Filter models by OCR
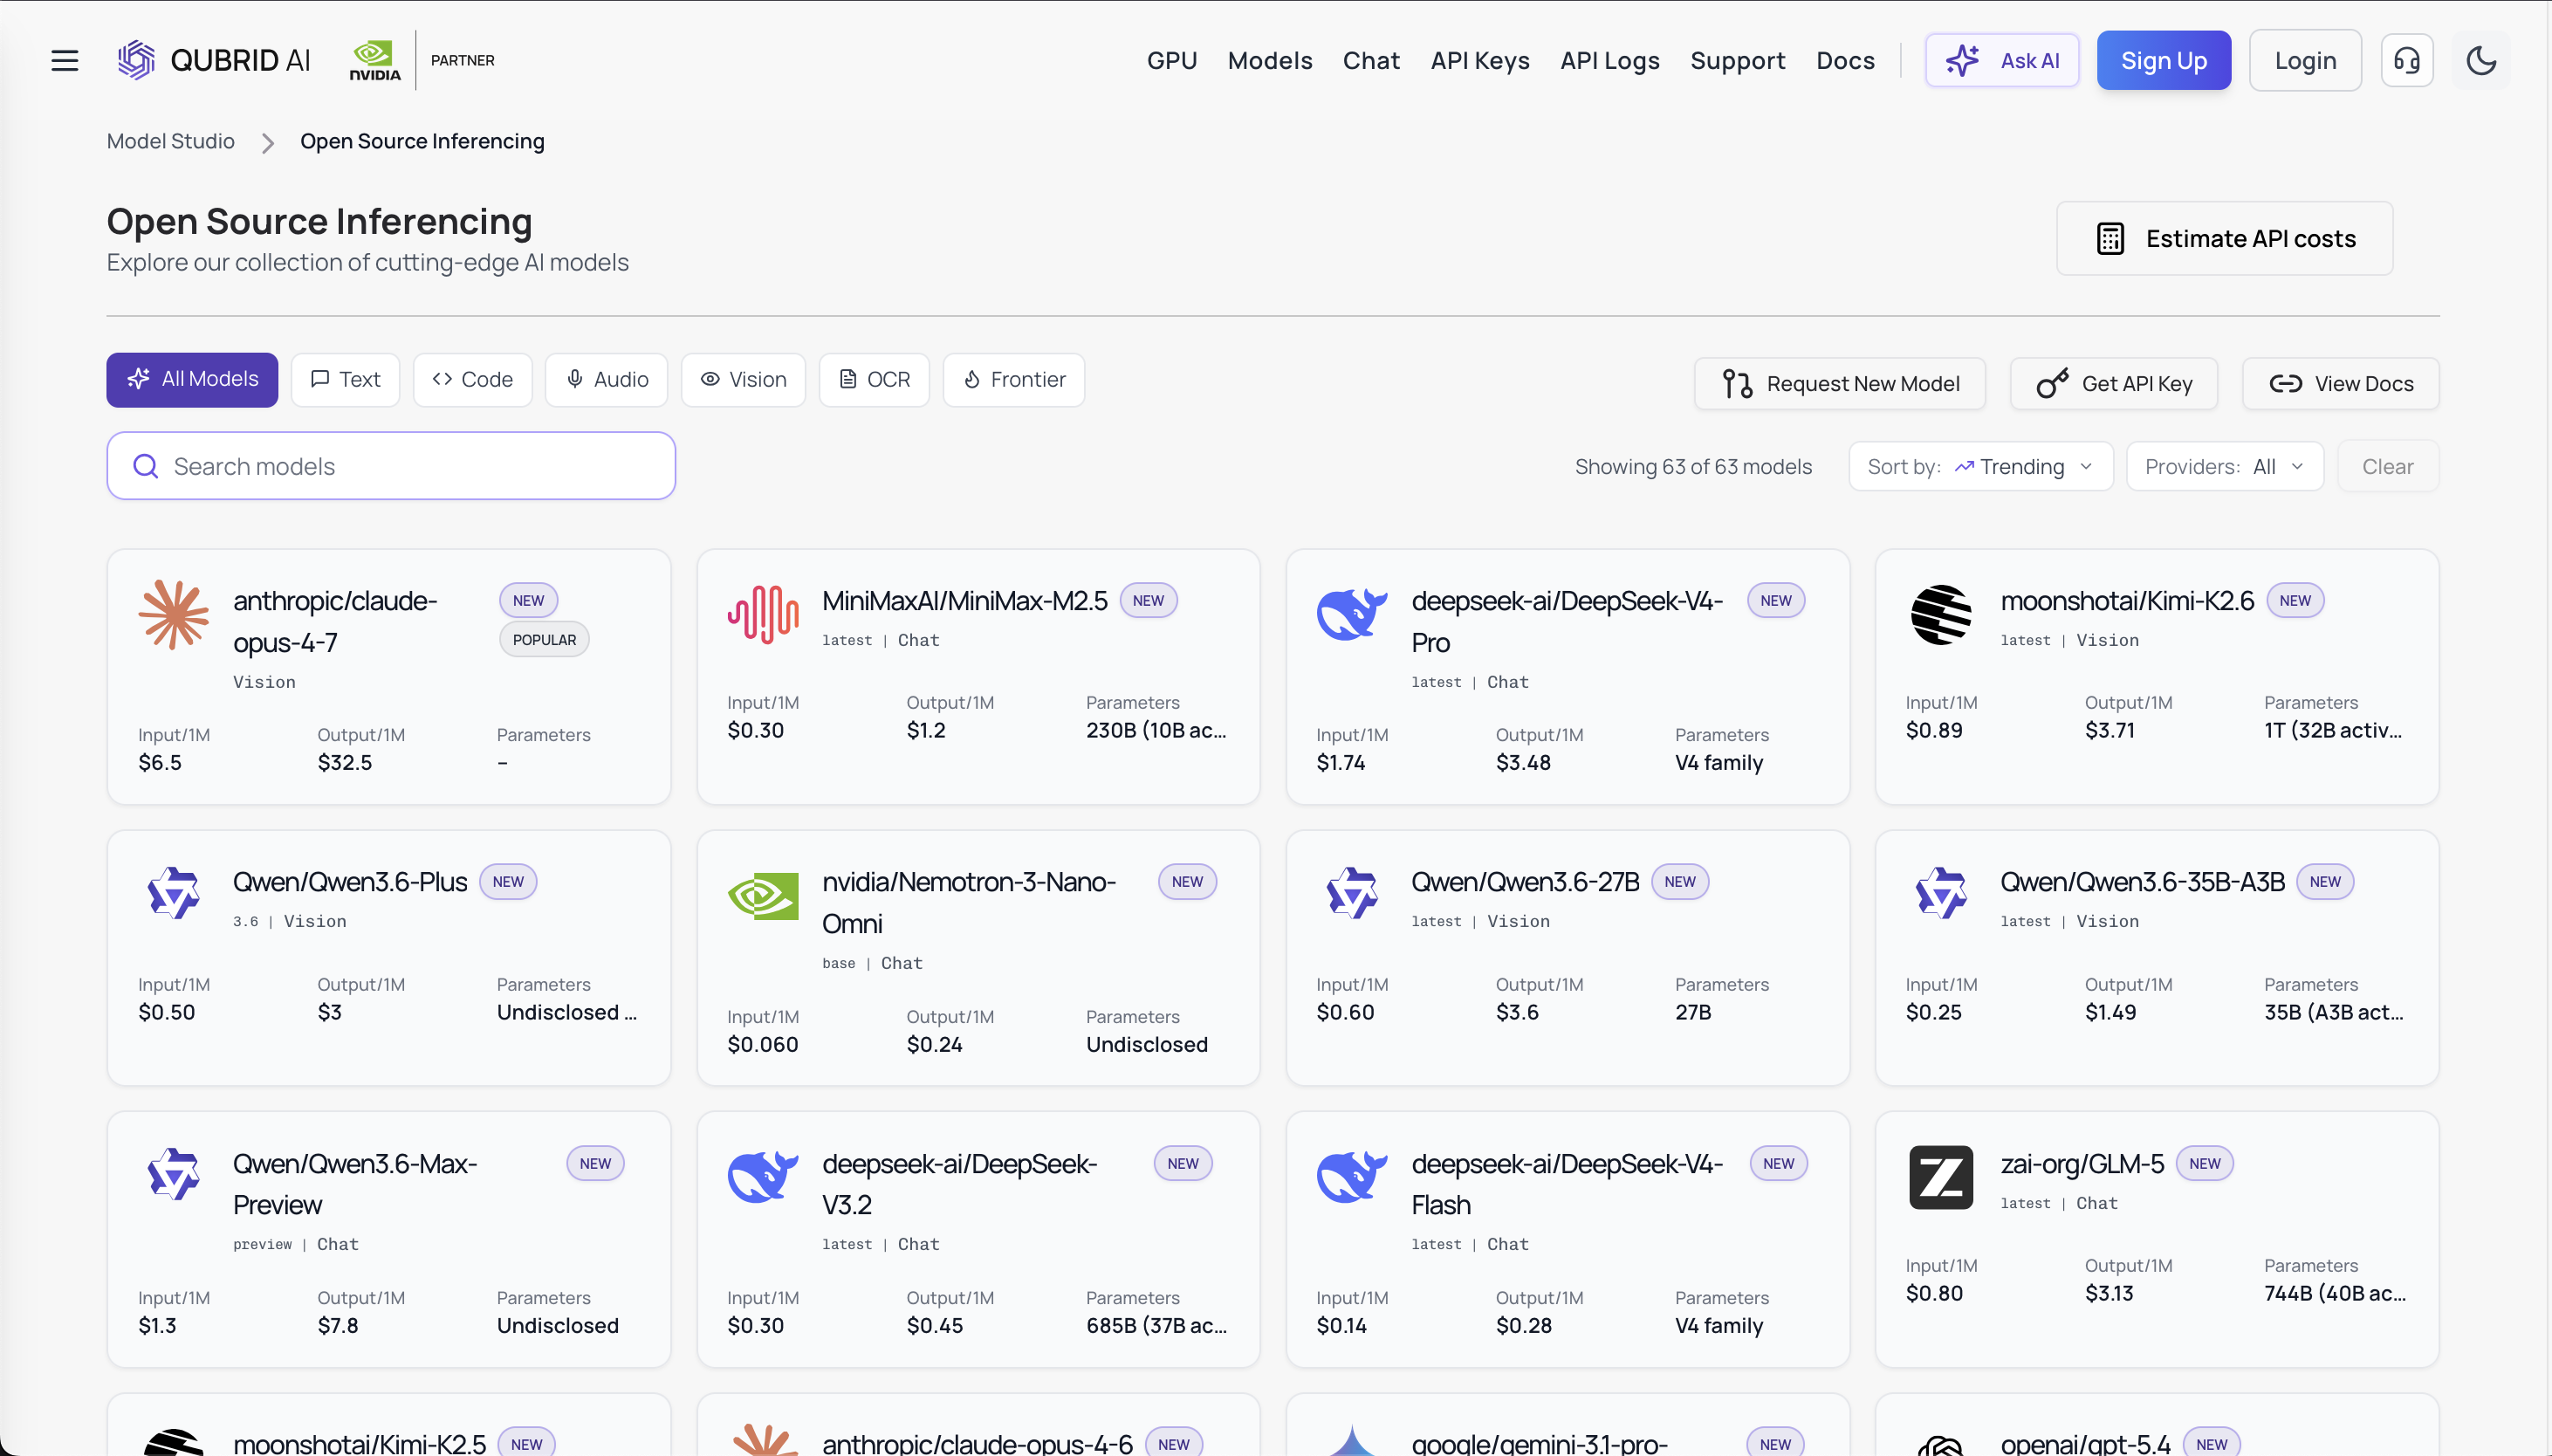 (x=874, y=379)
